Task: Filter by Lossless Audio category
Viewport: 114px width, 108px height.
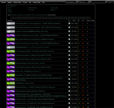Action: coord(32,8)
